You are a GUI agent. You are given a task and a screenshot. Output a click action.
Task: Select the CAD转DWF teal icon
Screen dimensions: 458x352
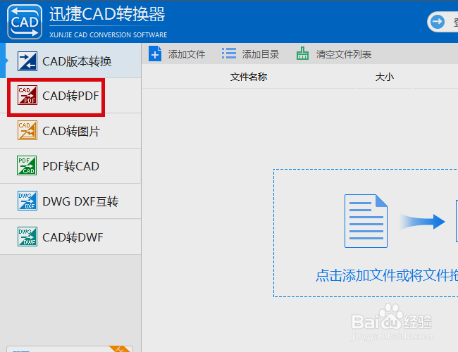point(27,237)
